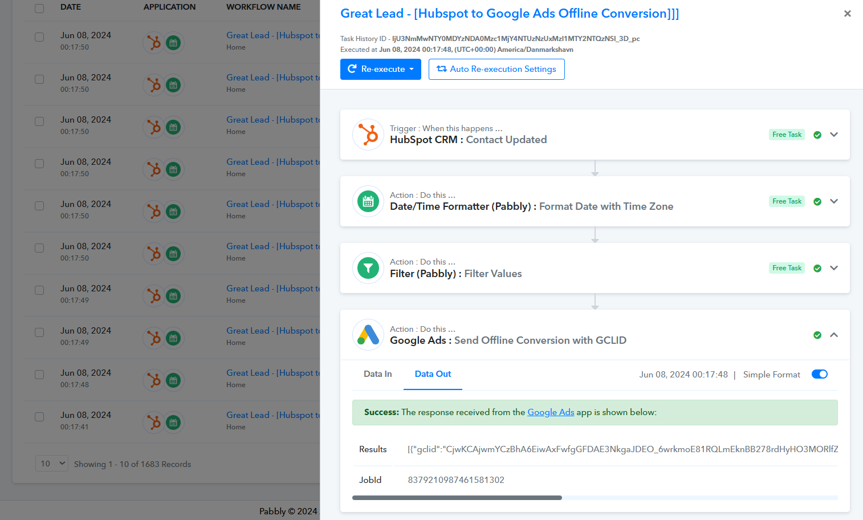Select the Data Out tab
The image size is (863, 520).
point(433,374)
